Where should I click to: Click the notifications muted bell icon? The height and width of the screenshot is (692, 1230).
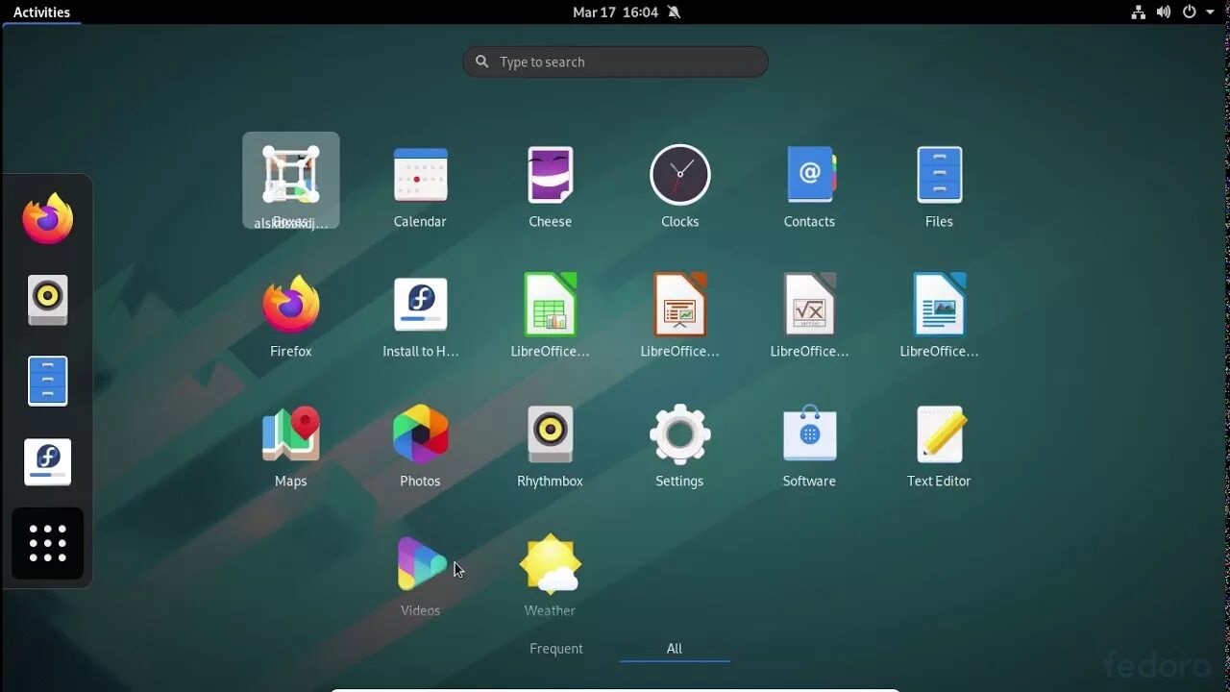(x=674, y=12)
